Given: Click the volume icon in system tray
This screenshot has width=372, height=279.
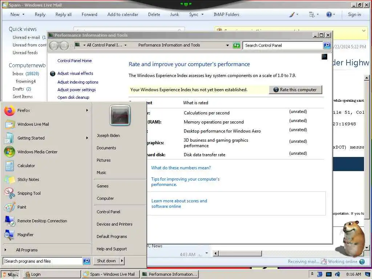Looking at the screenshot, I should coord(337,274).
